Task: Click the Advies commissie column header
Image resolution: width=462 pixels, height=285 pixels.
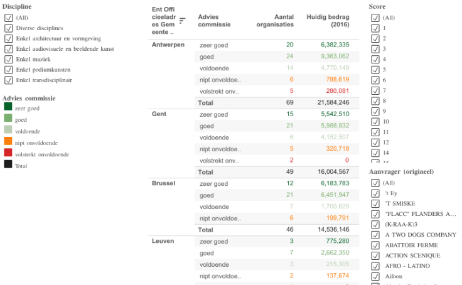Action: [214, 21]
